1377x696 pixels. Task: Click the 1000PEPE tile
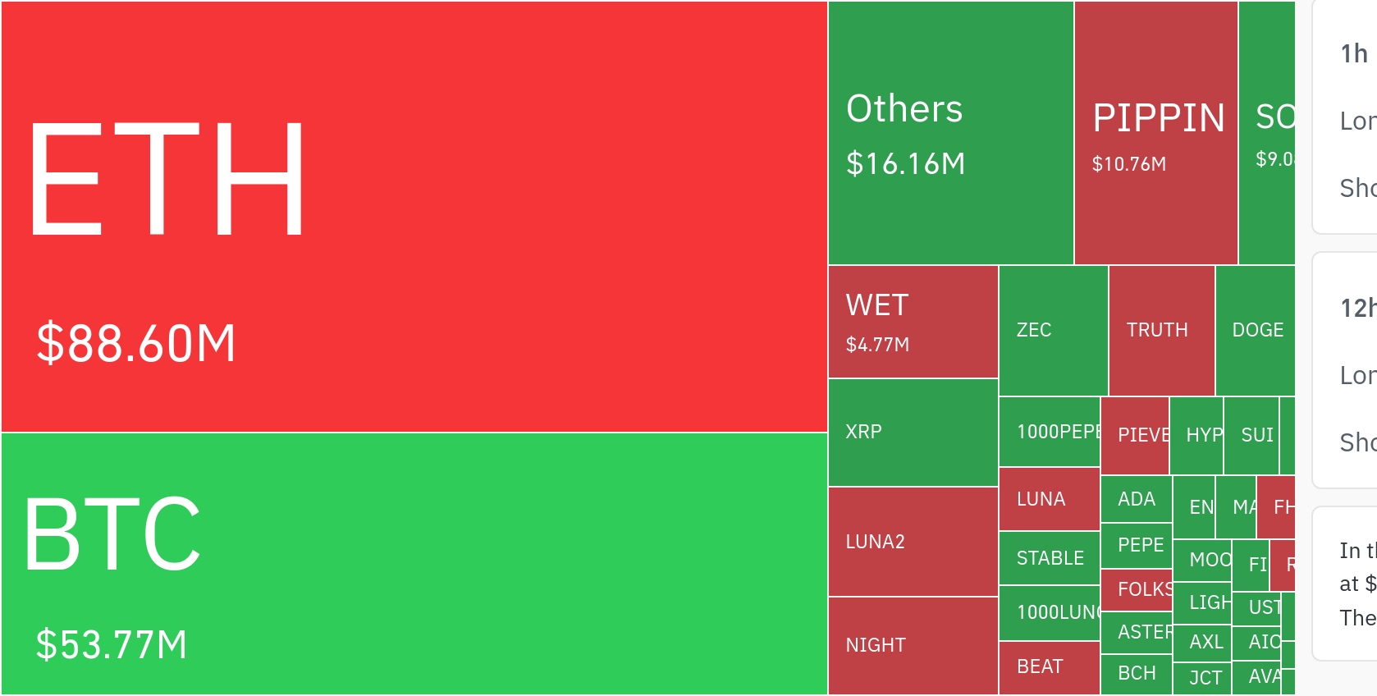tap(1050, 432)
